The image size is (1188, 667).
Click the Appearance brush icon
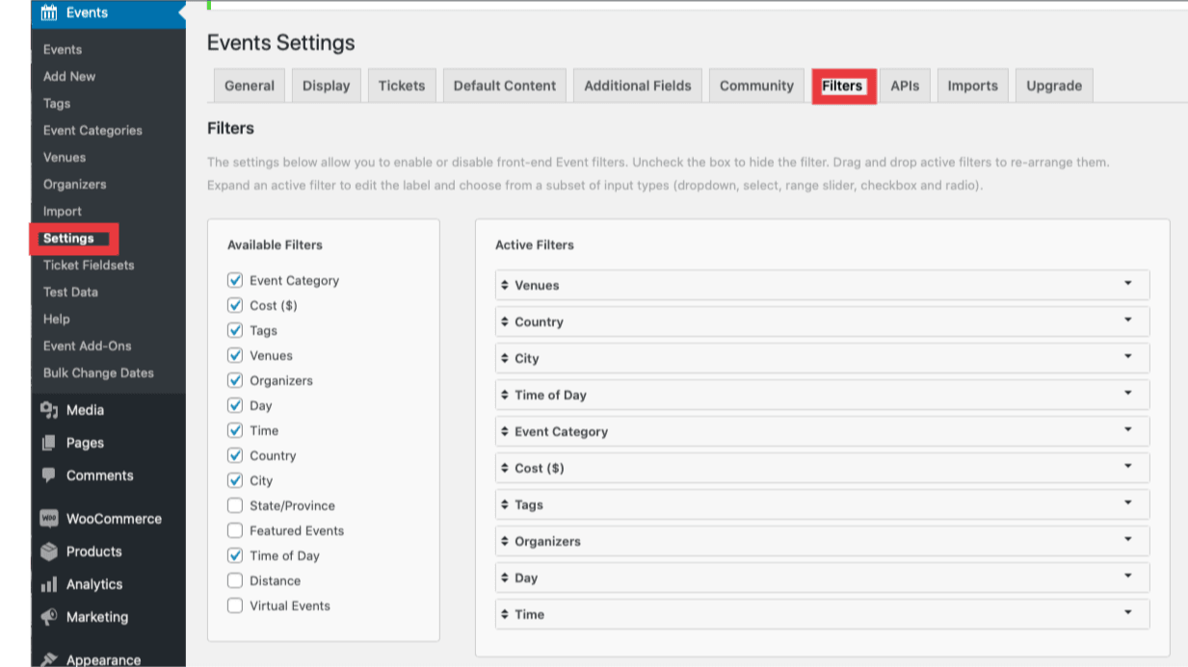49,659
